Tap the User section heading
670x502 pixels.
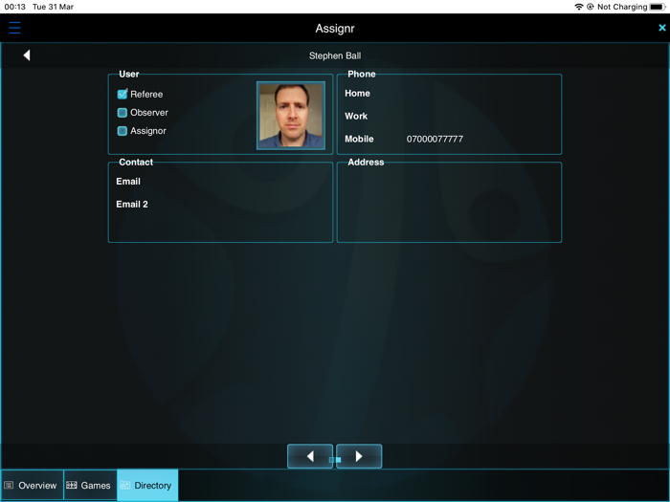(x=129, y=75)
